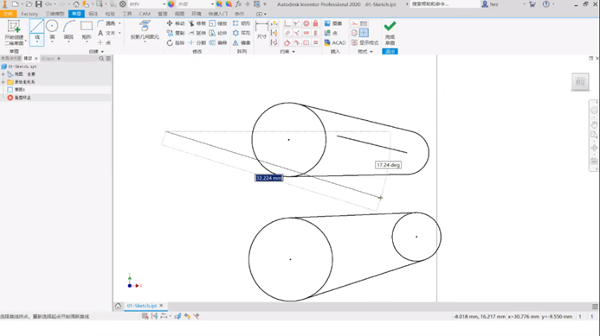Select the Circle sketch tool

pos(52,30)
